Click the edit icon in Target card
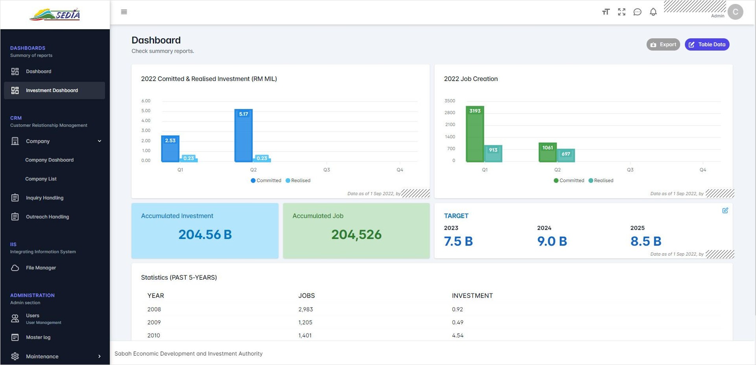 point(725,210)
